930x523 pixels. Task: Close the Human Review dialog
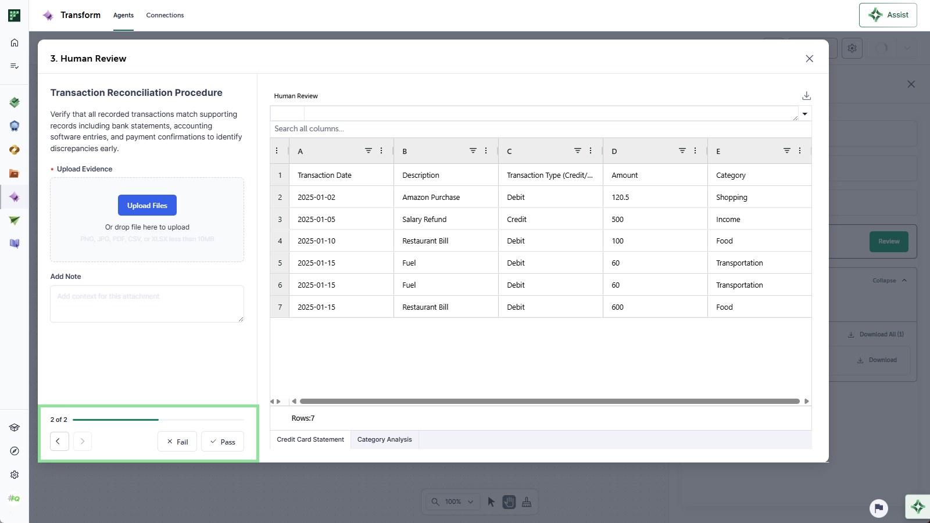point(809,59)
